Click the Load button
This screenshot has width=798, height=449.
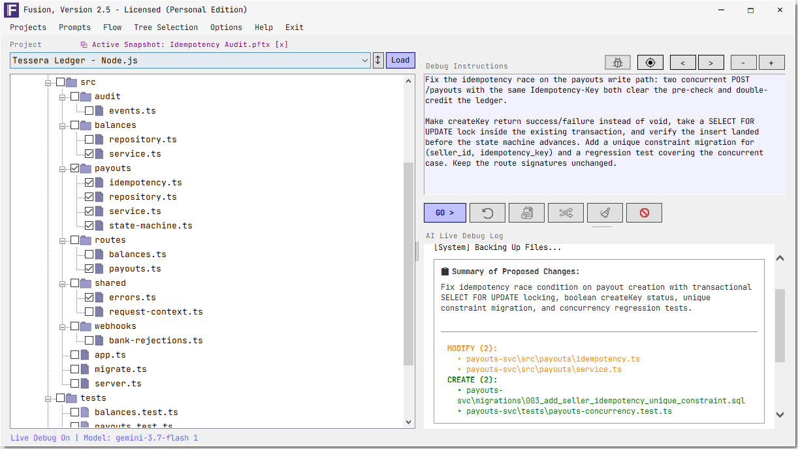(400, 60)
